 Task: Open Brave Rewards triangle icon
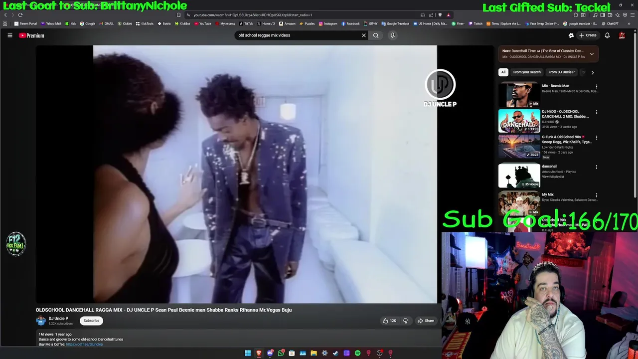448,15
